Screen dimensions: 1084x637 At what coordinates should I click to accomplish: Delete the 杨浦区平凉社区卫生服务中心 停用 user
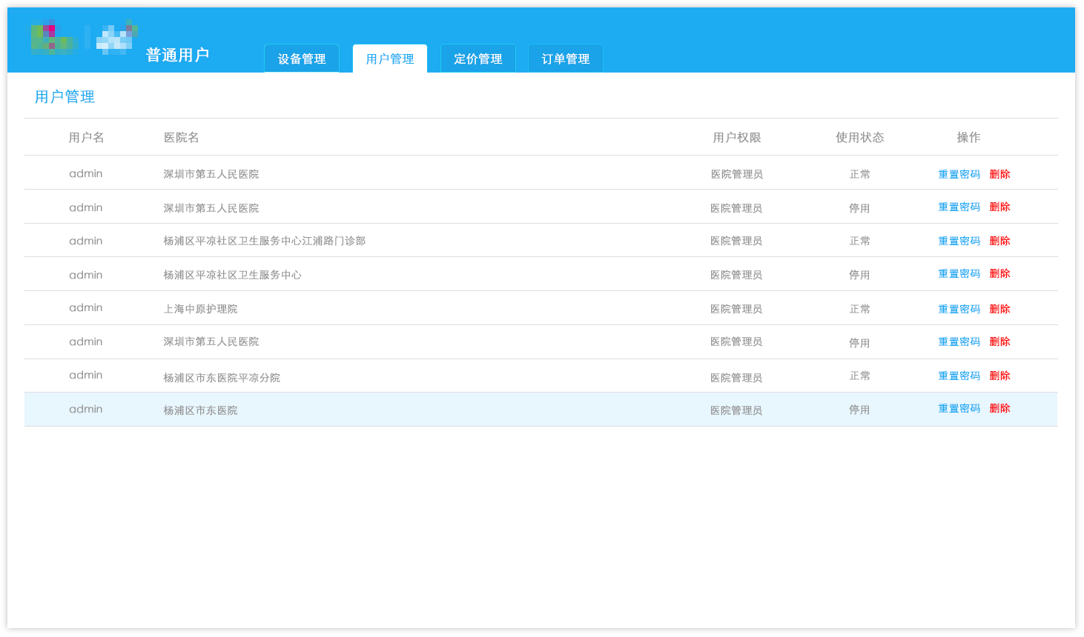click(1000, 273)
